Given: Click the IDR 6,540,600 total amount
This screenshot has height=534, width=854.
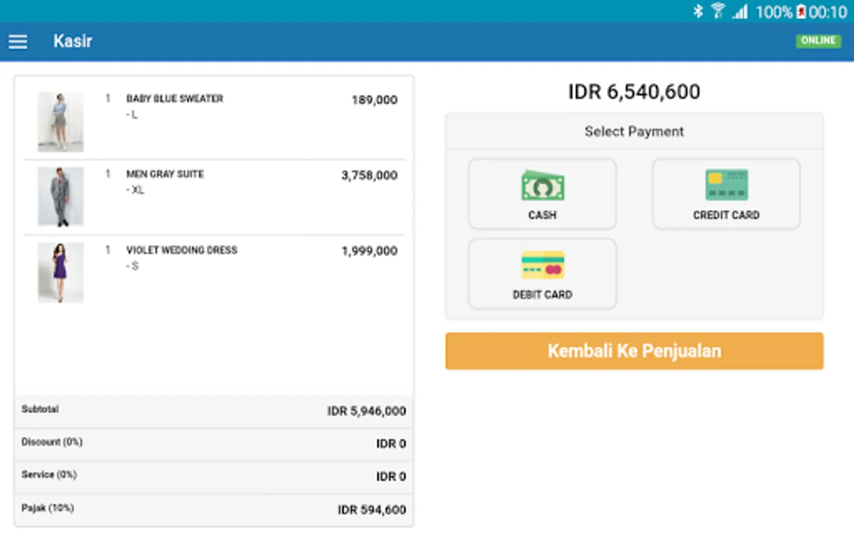Looking at the screenshot, I should click(634, 91).
